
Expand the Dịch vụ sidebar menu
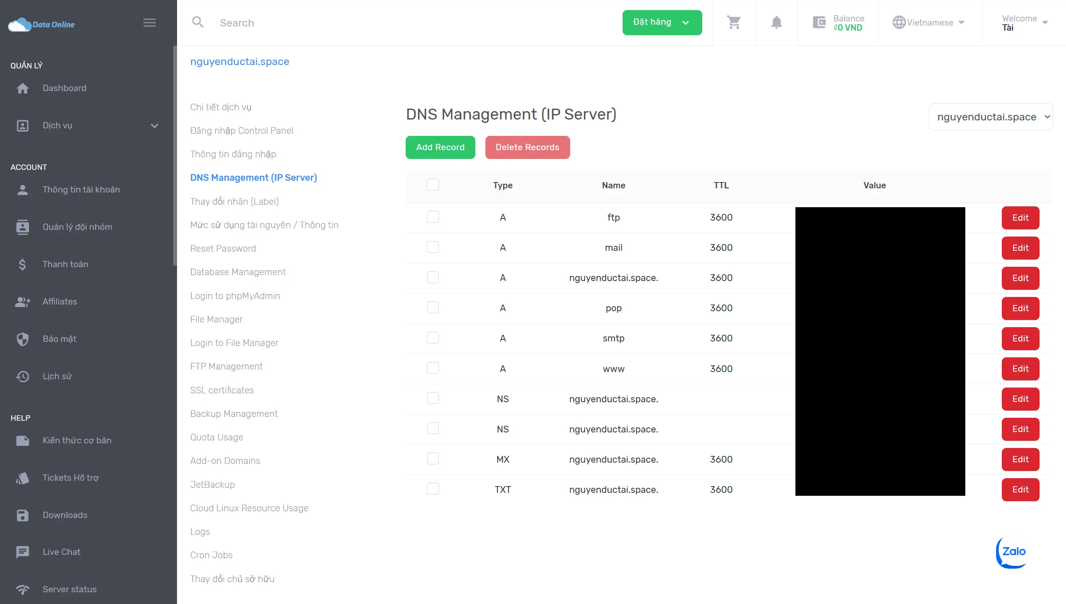point(154,126)
